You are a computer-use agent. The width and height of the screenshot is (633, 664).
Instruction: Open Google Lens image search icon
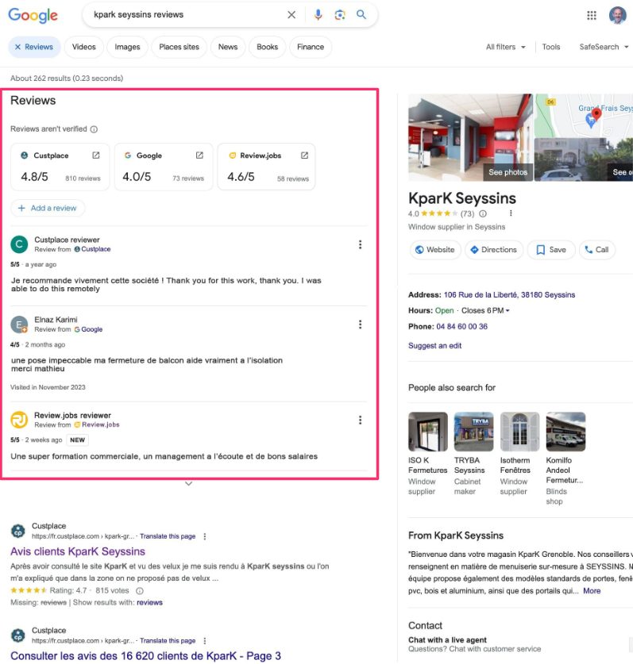(340, 15)
